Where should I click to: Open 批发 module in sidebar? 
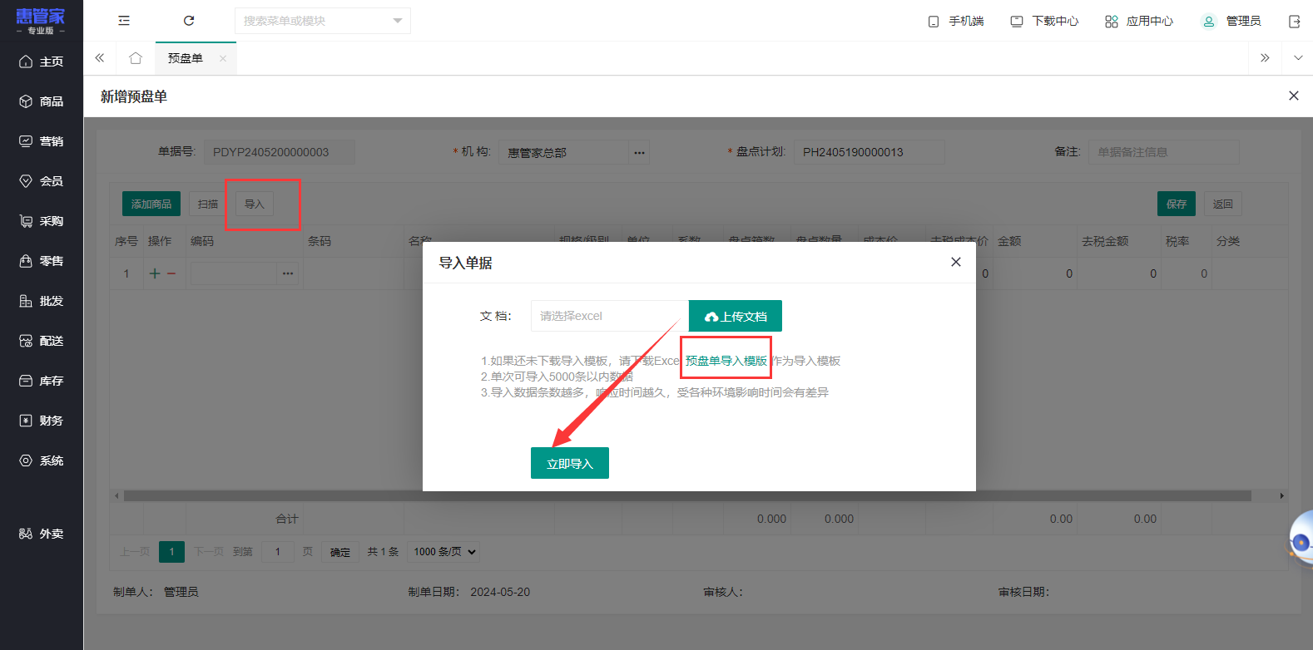point(42,301)
